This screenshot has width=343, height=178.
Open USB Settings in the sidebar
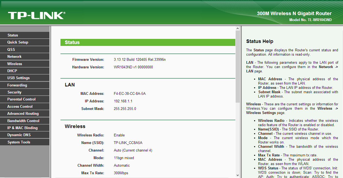pos(25,78)
